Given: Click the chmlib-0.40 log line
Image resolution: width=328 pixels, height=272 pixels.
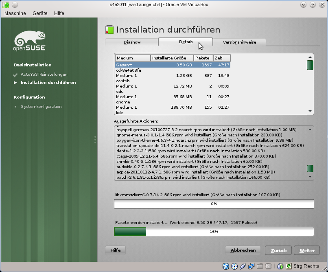Looking at the screenshot, I should (x=189, y=161).
